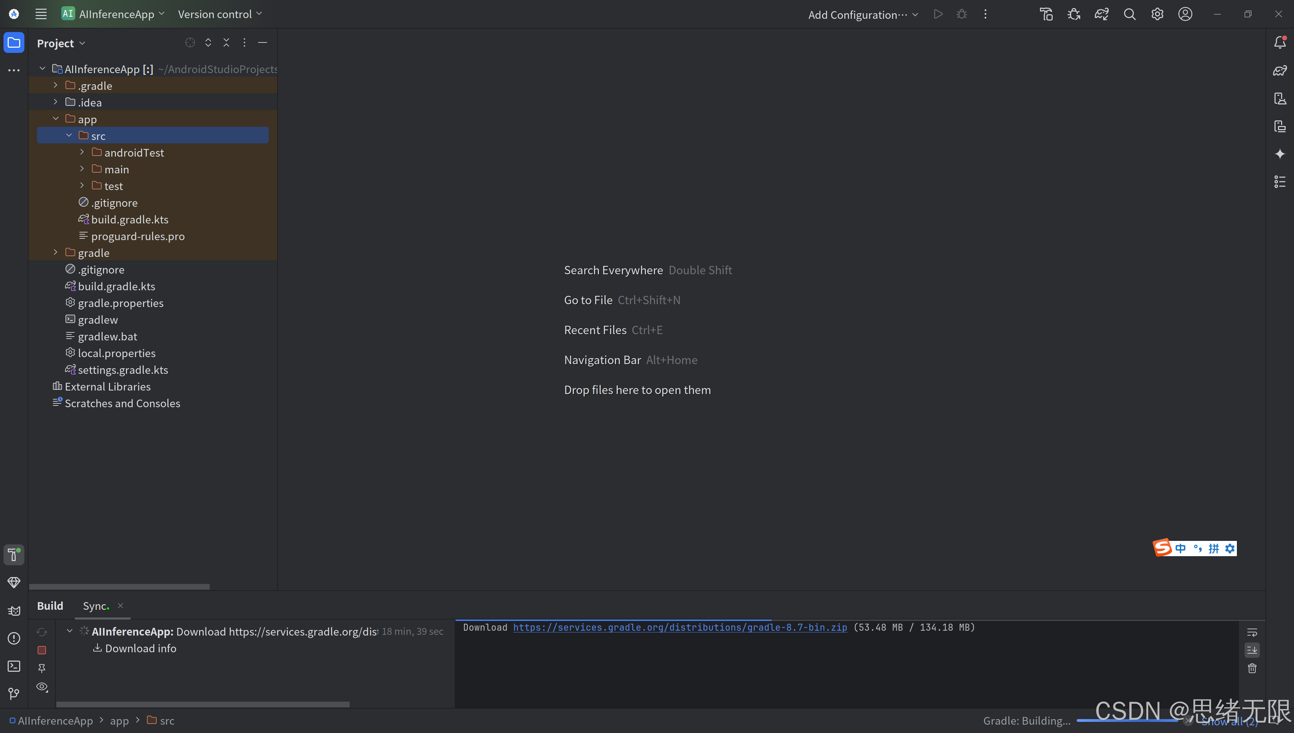This screenshot has height=733, width=1294.
Task: Pin the Sync output window
Action: click(x=42, y=668)
